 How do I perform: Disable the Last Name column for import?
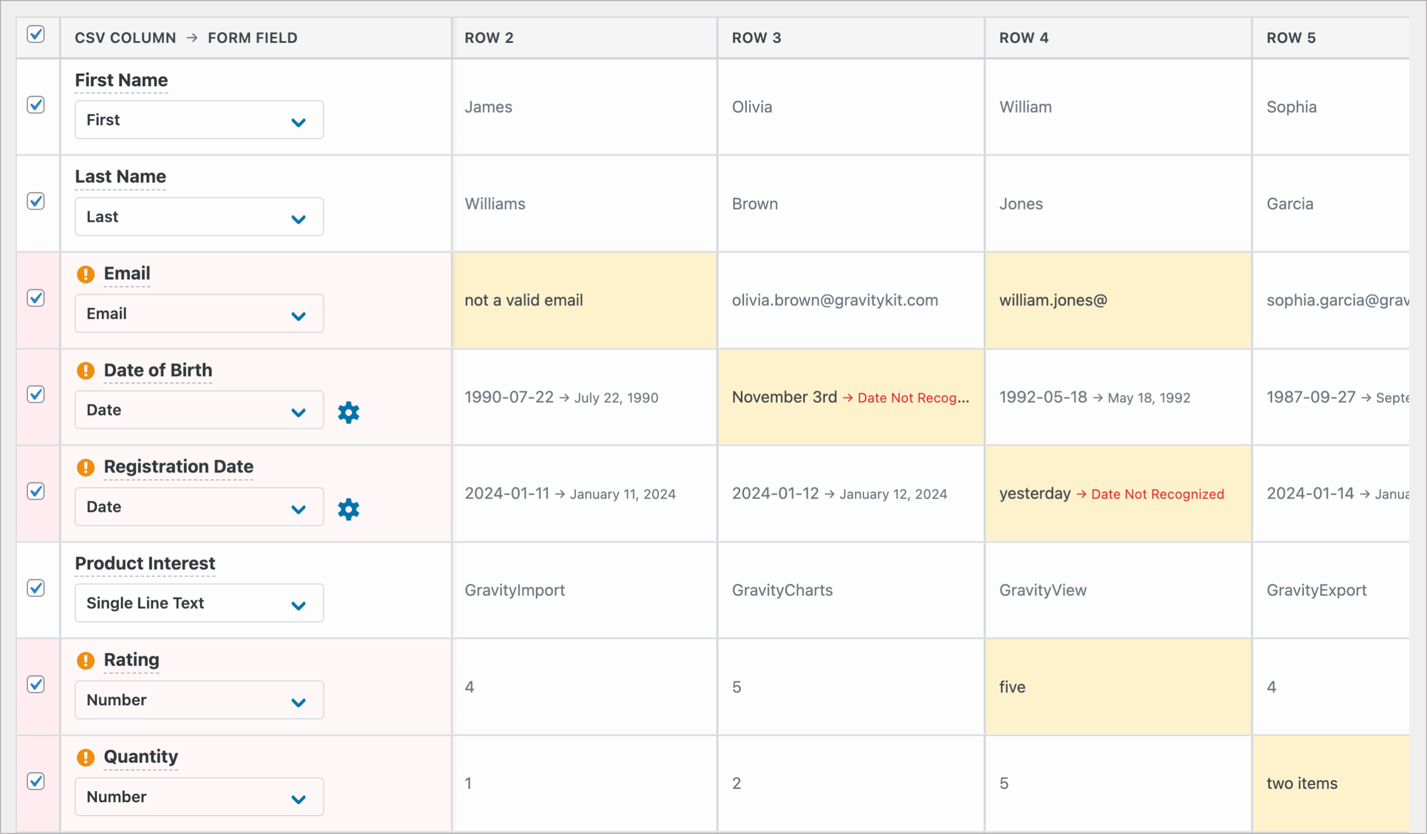36,202
